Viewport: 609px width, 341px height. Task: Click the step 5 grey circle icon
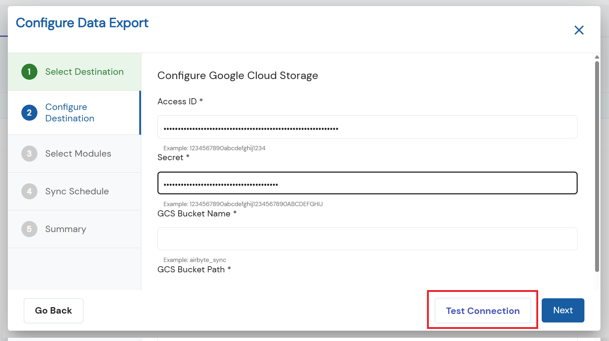point(29,229)
